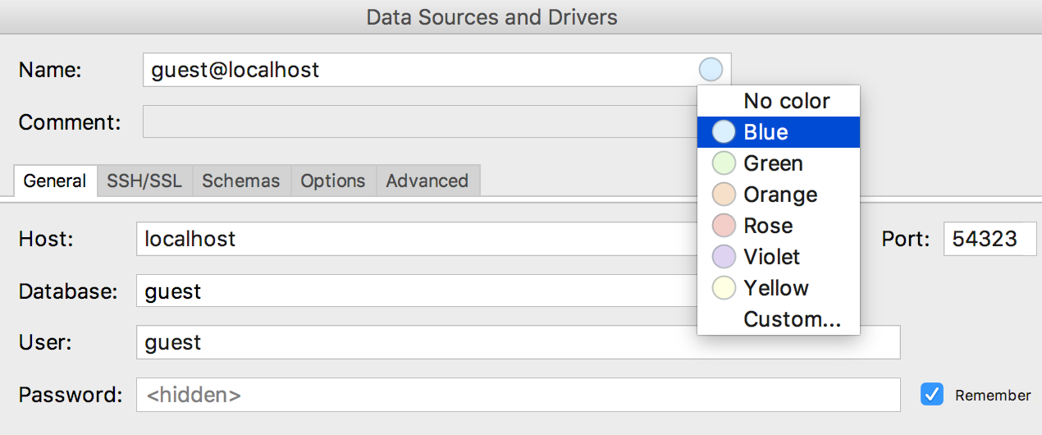Switch to the SSH/SSL tab
This screenshot has height=435, width=1042.
(144, 181)
